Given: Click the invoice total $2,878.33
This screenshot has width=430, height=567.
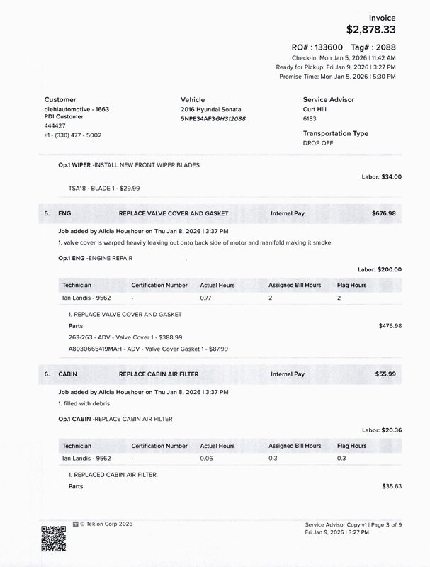Looking at the screenshot, I should coord(370,30).
